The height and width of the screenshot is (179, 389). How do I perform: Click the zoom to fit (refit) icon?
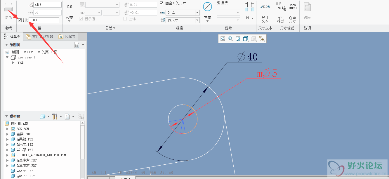223,39
